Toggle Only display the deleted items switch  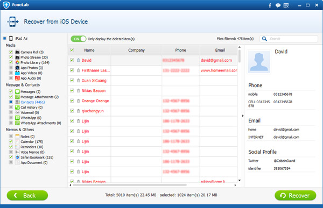pyautogui.click(x=78, y=39)
